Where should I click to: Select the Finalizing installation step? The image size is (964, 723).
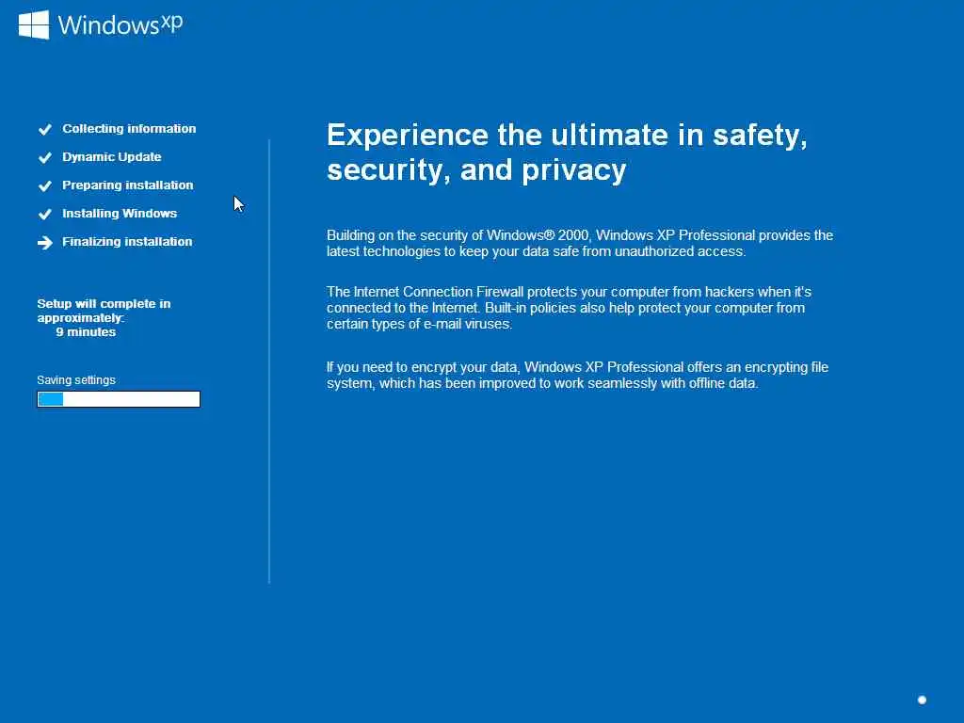pos(127,242)
